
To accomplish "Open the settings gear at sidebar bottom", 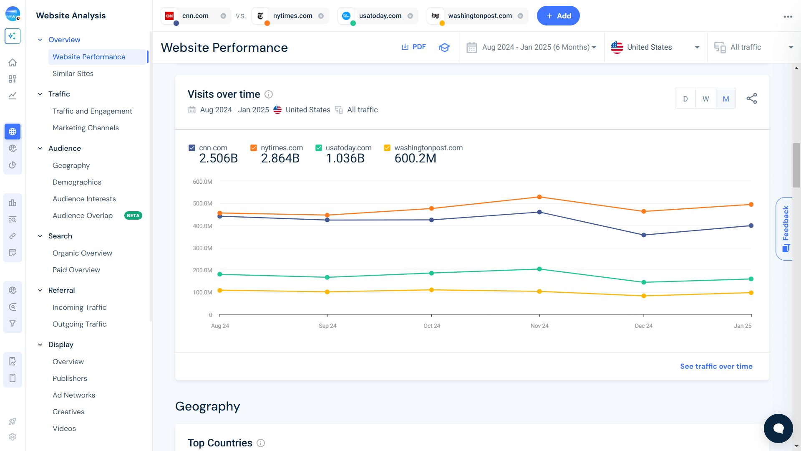I will (13, 437).
